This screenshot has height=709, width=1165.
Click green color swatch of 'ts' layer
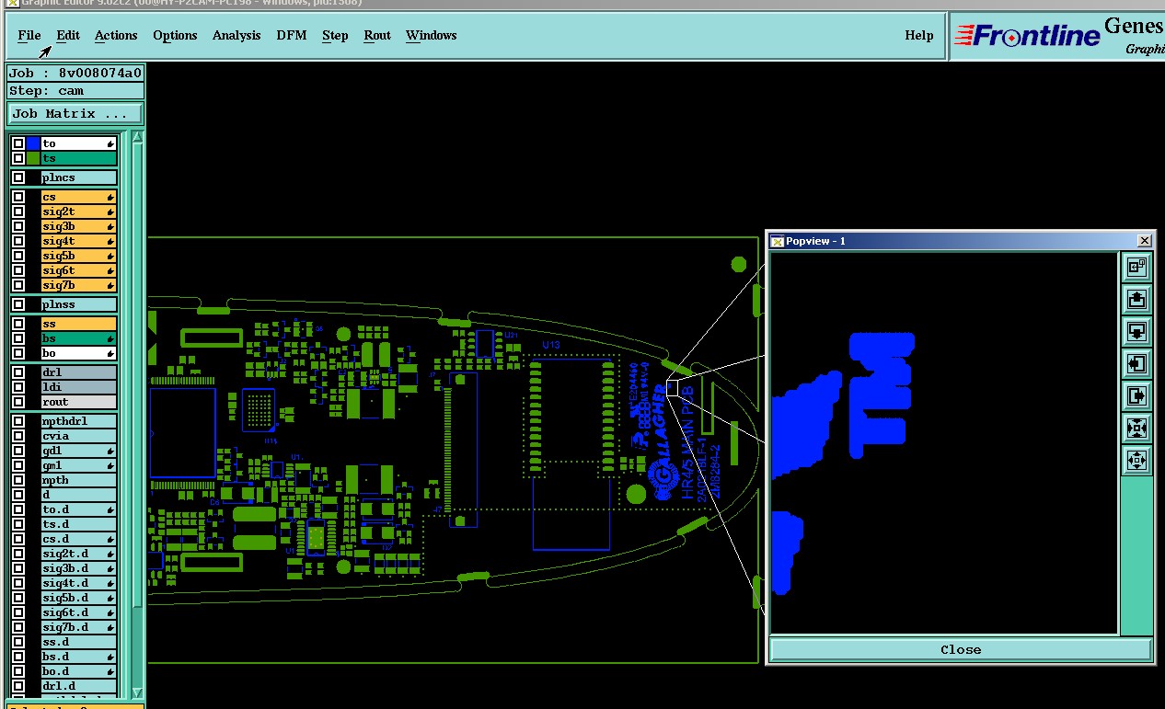tap(33, 158)
